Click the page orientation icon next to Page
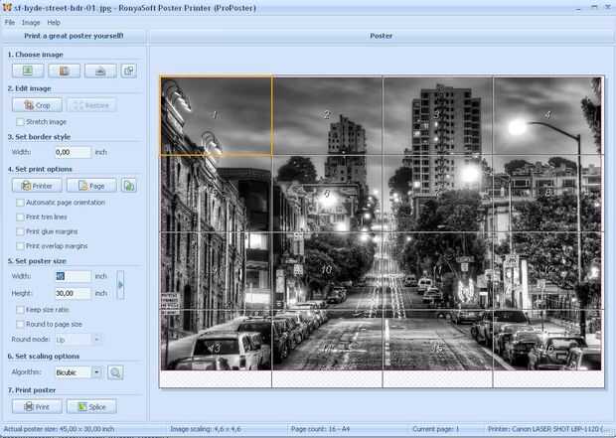This screenshot has width=616, height=438. pyautogui.click(x=129, y=186)
